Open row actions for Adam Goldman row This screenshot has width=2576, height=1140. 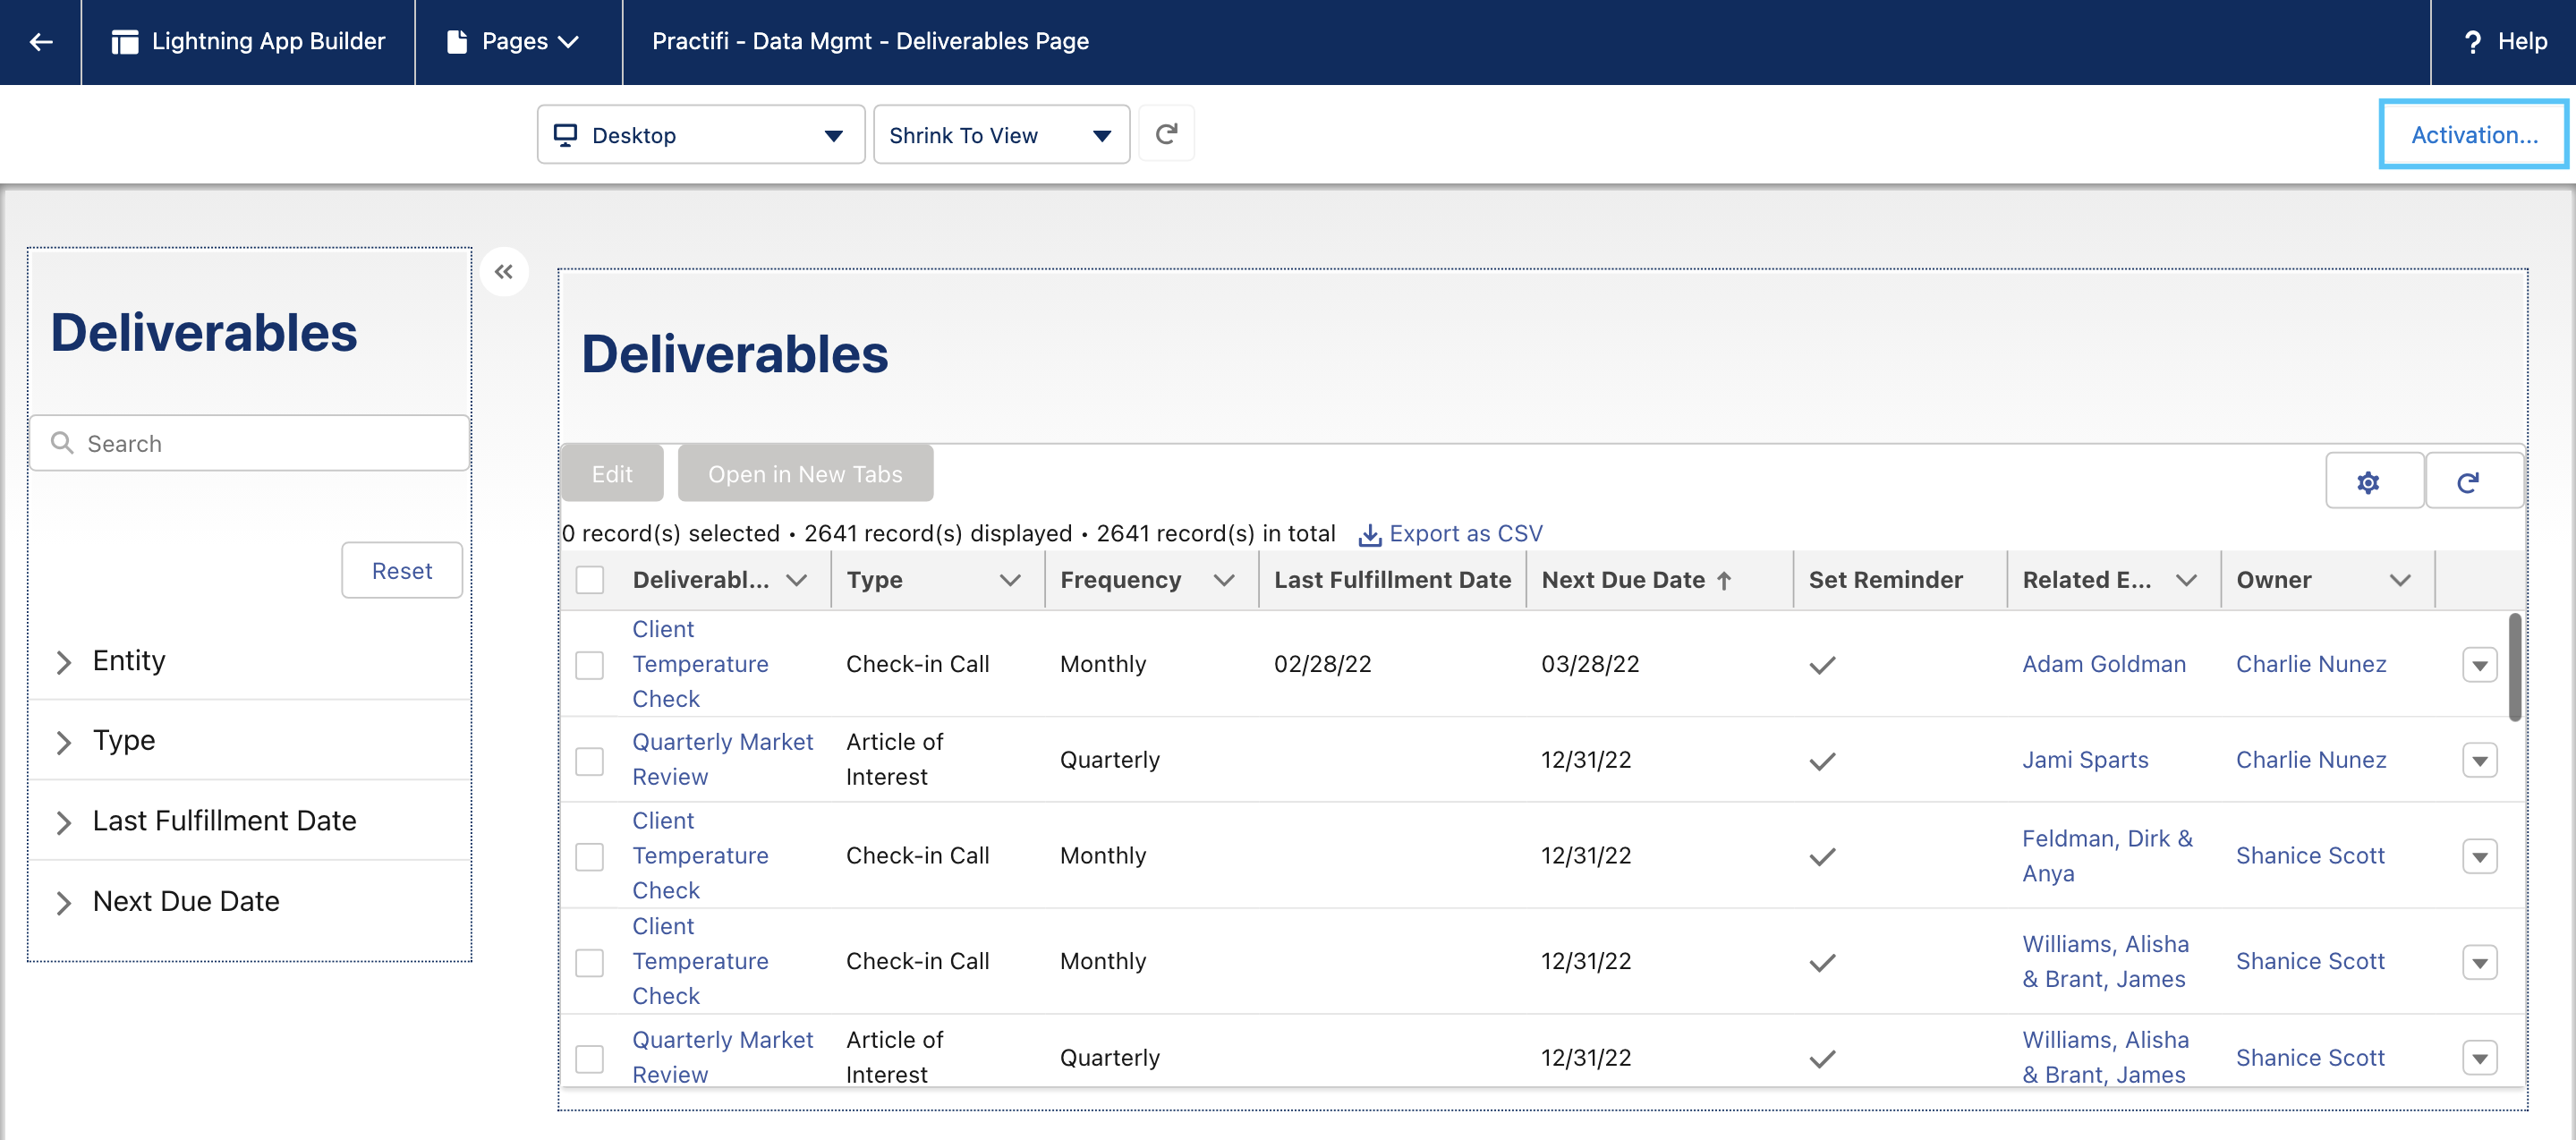pyautogui.click(x=2479, y=665)
